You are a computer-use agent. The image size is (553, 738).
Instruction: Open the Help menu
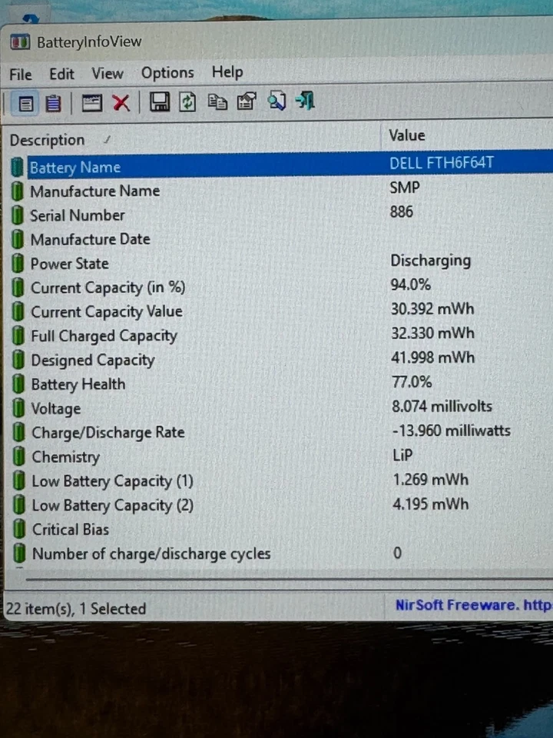tap(227, 72)
